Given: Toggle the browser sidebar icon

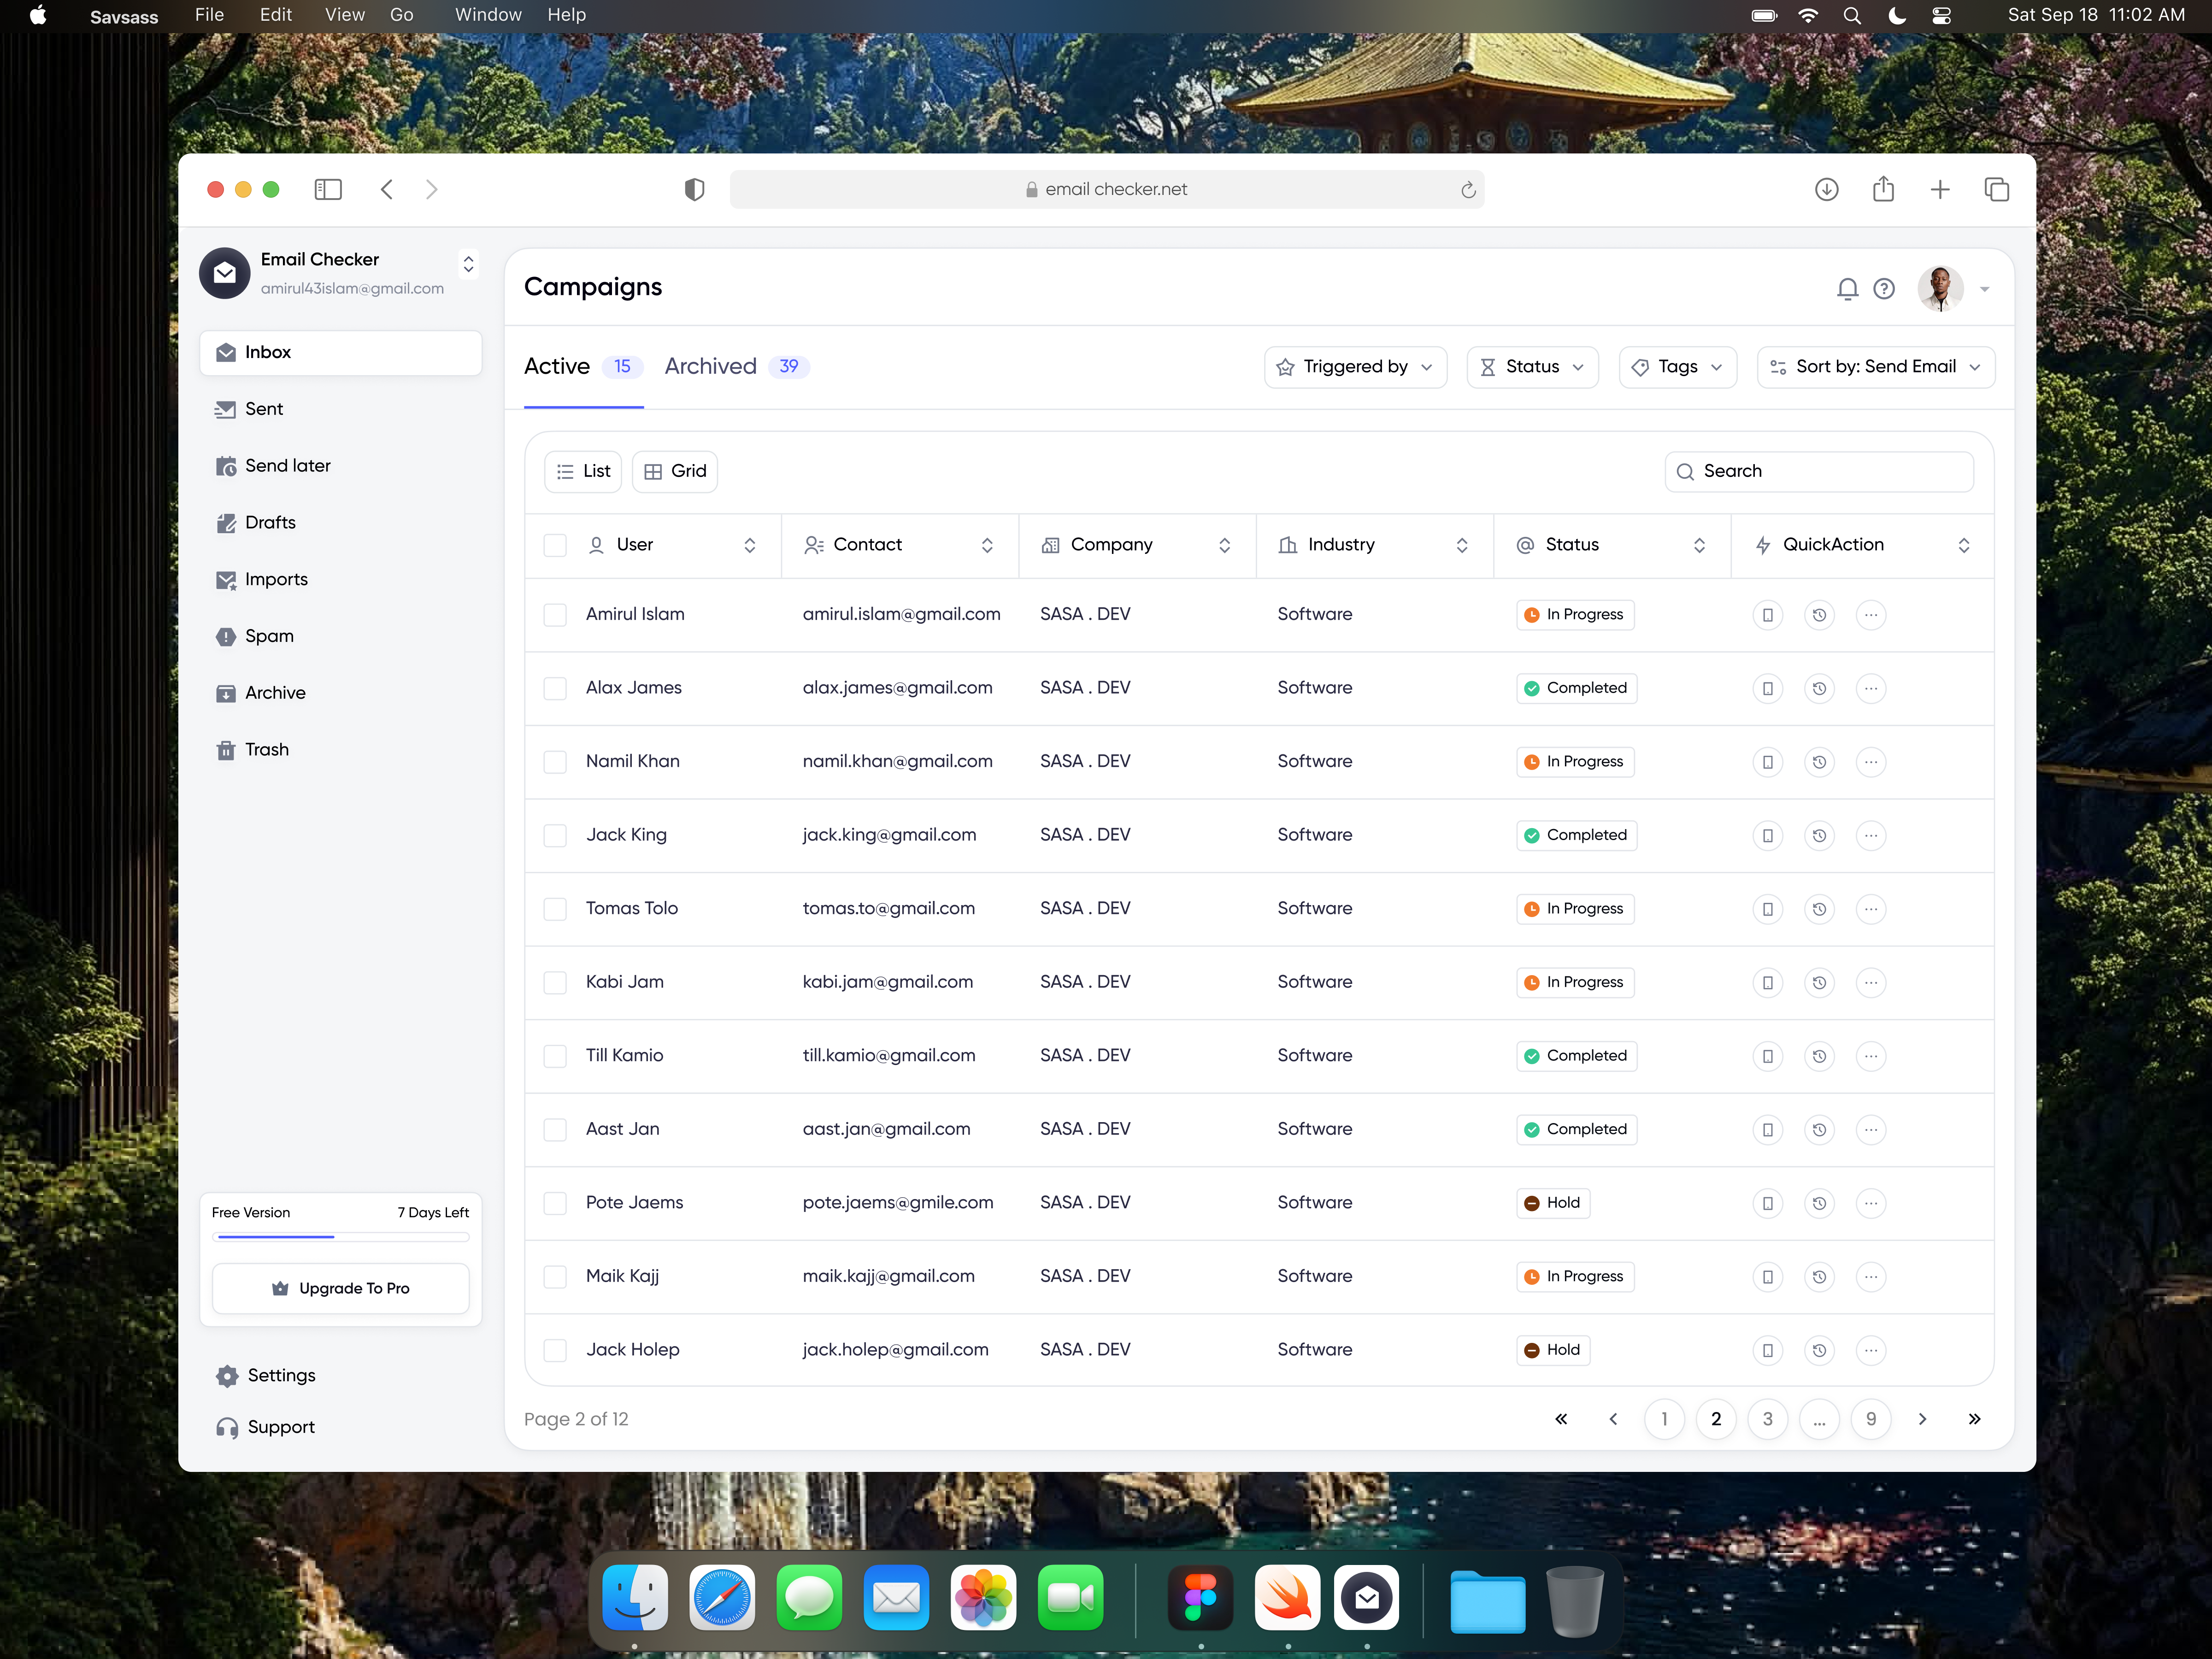Looking at the screenshot, I should [x=328, y=189].
